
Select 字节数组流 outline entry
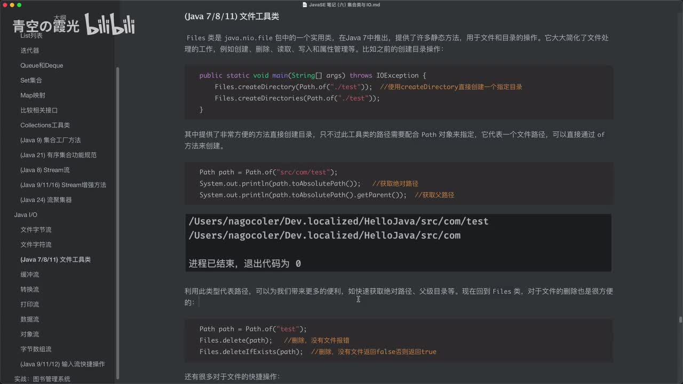pyautogui.click(x=36, y=349)
